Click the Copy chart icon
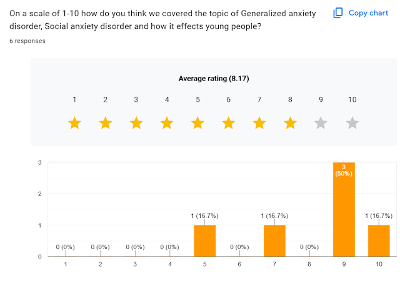Screen dimensions: 400x294 point(338,13)
